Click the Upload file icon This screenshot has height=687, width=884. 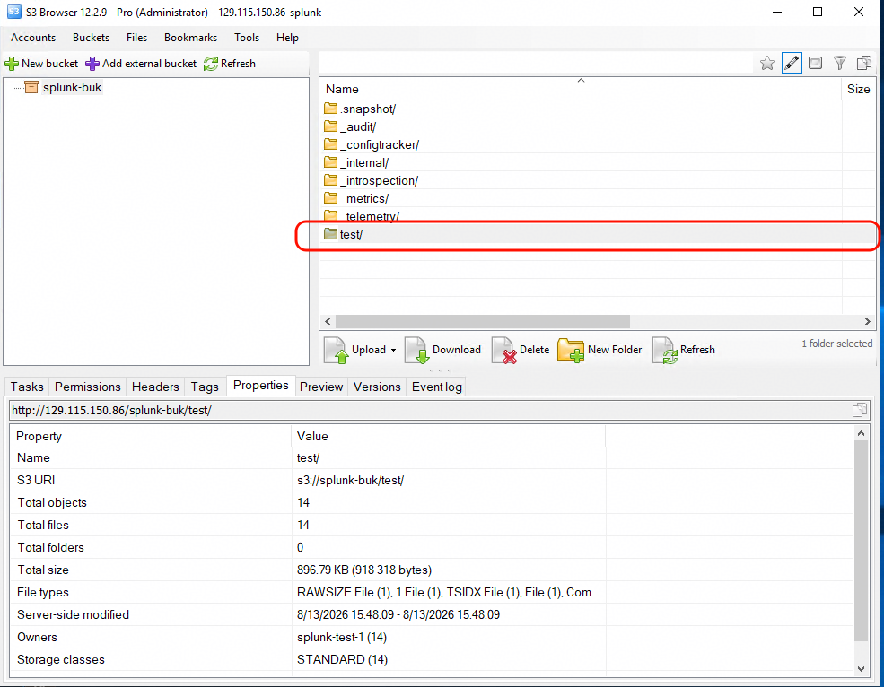[336, 350]
